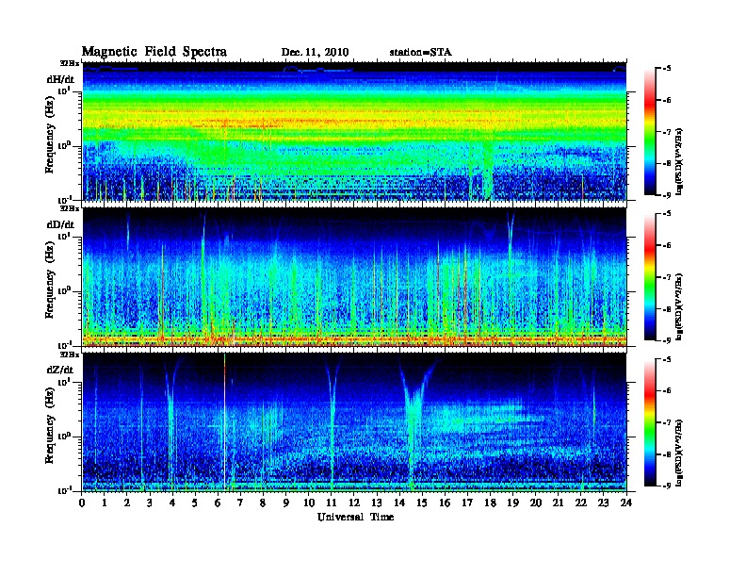Click hour "3" on the time axis
The height and width of the screenshot is (577, 746).
(150, 503)
